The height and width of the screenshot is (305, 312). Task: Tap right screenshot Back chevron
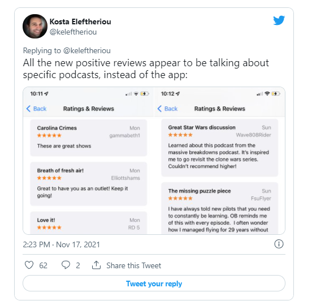tap(159, 109)
